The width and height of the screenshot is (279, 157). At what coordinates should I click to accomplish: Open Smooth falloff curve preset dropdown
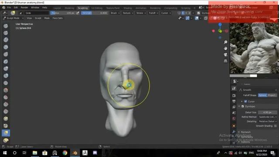pyautogui.click(x=258, y=90)
